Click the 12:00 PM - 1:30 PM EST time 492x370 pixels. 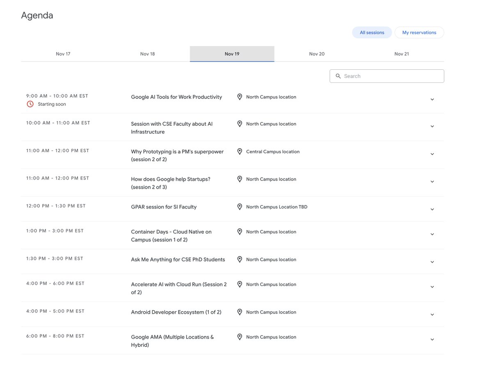click(x=56, y=206)
